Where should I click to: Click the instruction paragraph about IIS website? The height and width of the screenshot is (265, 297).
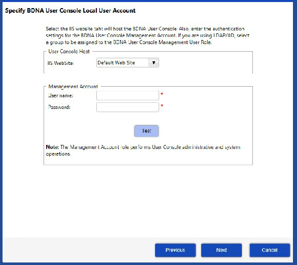pyautogui.click(x=147, y=35)
